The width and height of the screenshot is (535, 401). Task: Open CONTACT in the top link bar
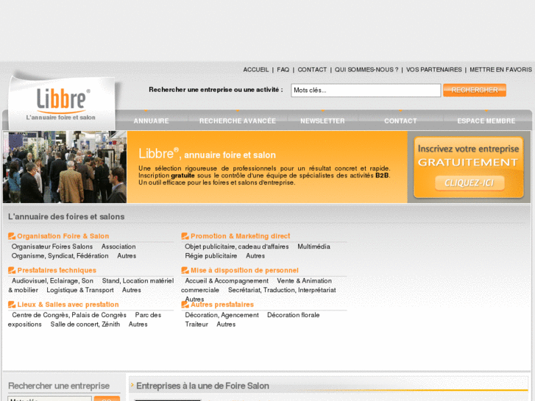point(312,70)
